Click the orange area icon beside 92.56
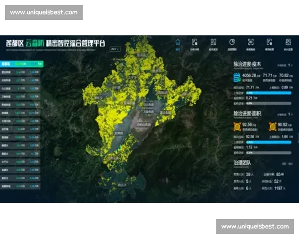This screenshot has height=239, width=299. (237, 126)
